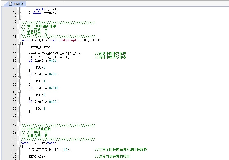Viewport: 229px width, 160px height.
Task: Click on P3INT_VECTOR text
Action: pyautogui.click(x=89, y=40)
